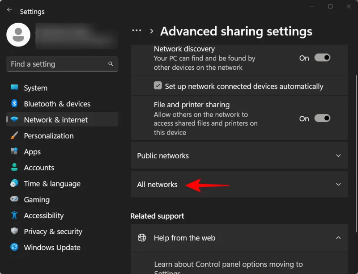This screenshot has width=358, height=274.
Task: Click the user profile avatar
Action: pyautogui.click(x=18, y=35)
